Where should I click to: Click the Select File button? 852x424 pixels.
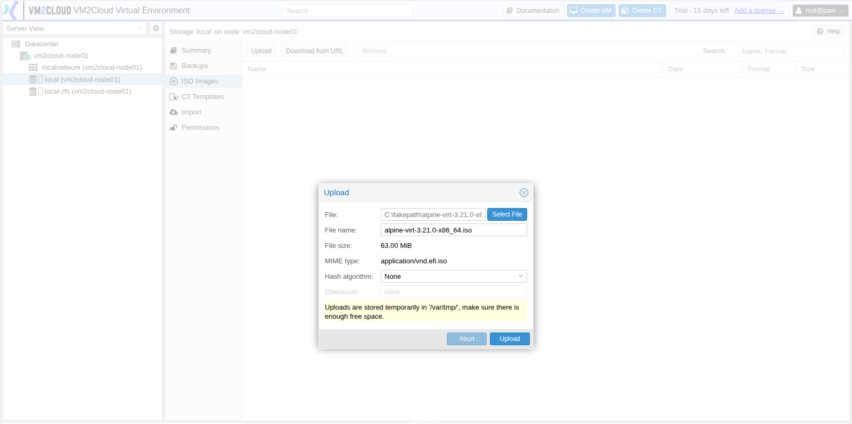[507, 214]
